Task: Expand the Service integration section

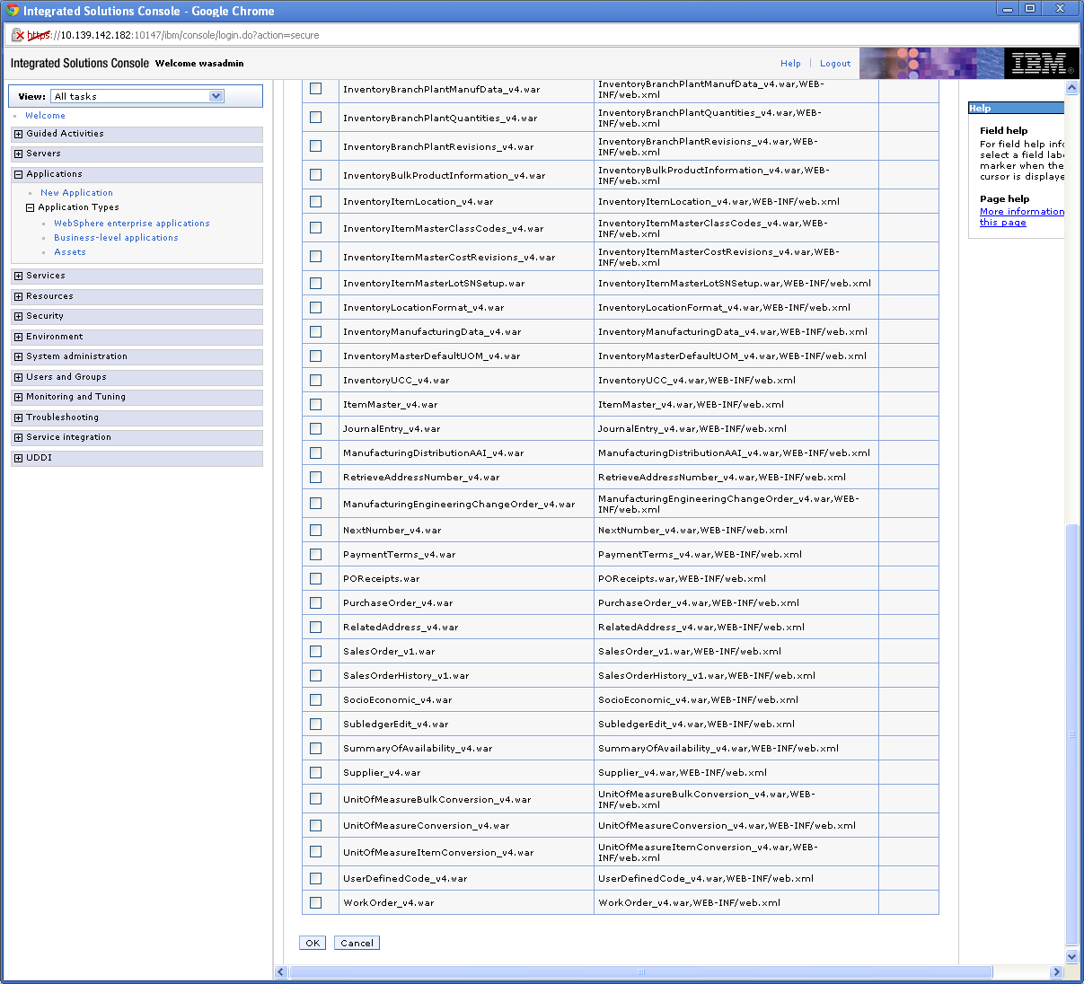Action: coord(18,437)
